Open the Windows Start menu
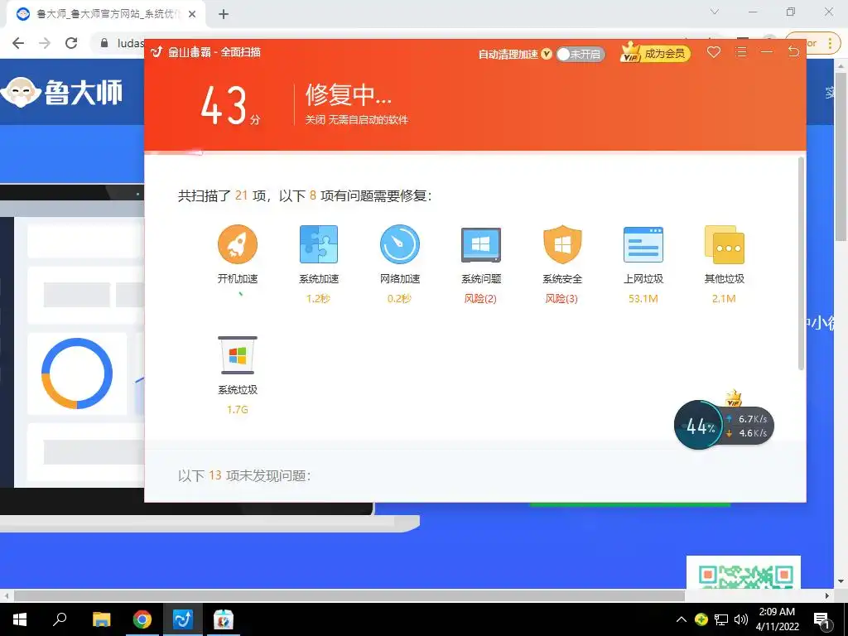This screenshot has height=636, width=848. (x=20, y=619)
